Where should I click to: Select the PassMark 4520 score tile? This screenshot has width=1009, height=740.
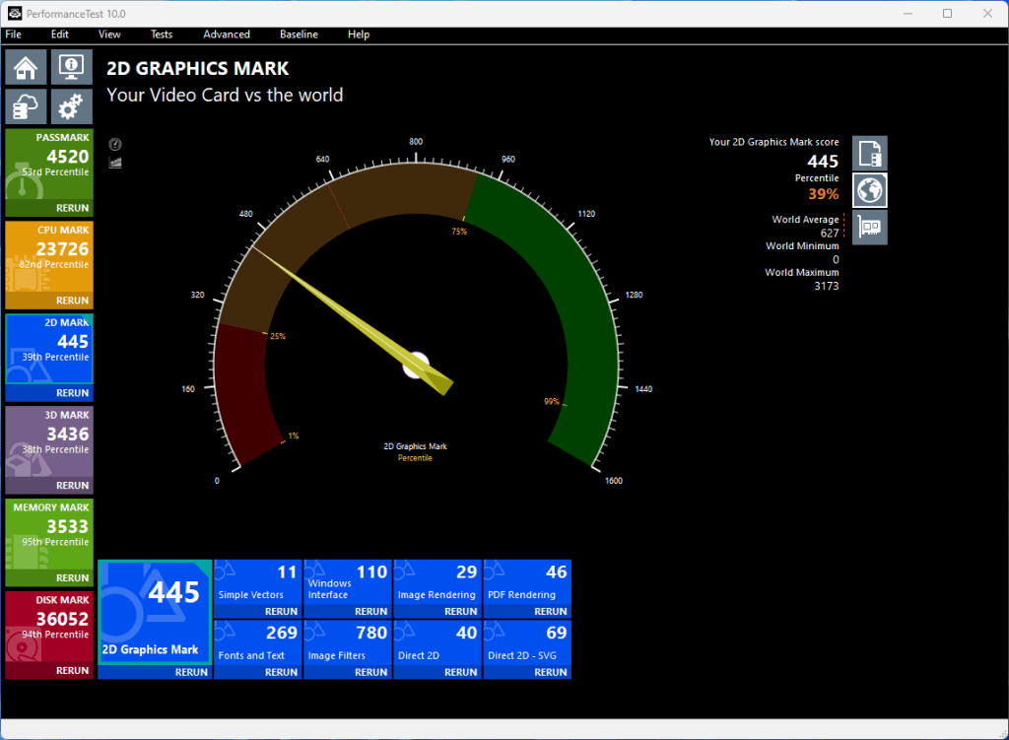(49, 165)
